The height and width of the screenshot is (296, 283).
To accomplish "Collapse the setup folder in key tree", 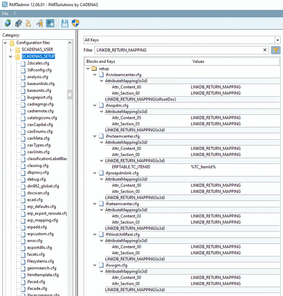I will tap(88, 69).
